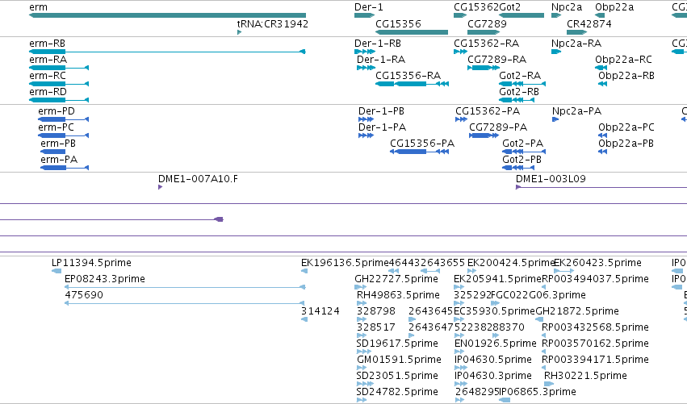The width and height of the screenshot is (687, 404).
Task: Open the CG15356 gene feature
Action: (x=412, y=32)
